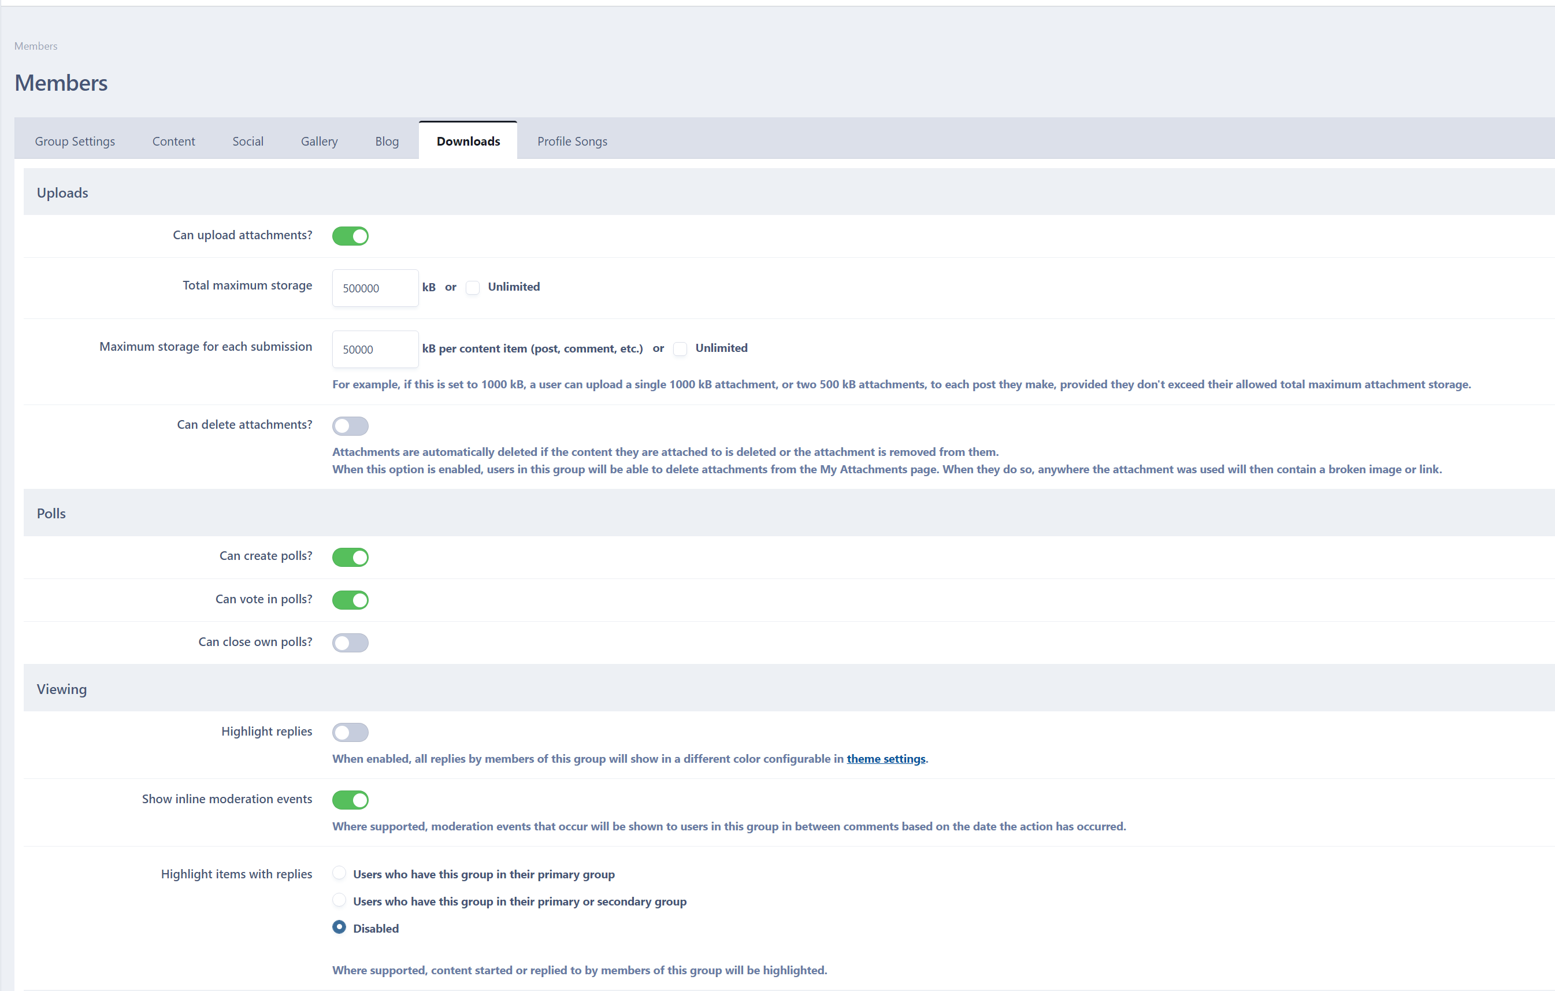Click the Members breadcrumb link
Image resolution: width=1555 pixels, height=991 pixels.
point(35,46)
